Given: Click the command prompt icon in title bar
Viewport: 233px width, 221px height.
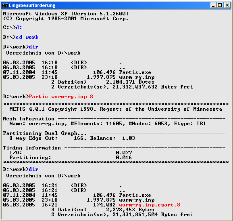Looking at the screenshot, I should coord(5,6).
